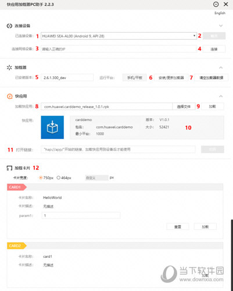Click 选择文件 to choose rpk file
233x291 pixels.
[x=184, y=107]
